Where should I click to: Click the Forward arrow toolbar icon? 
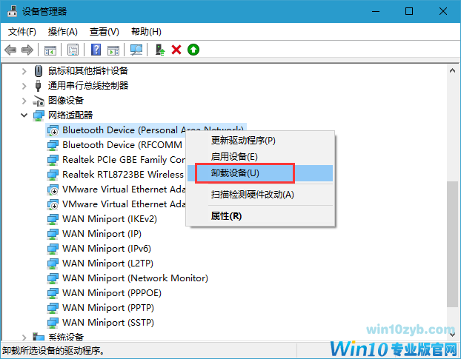pyautogui.click(x=27, y=50)
